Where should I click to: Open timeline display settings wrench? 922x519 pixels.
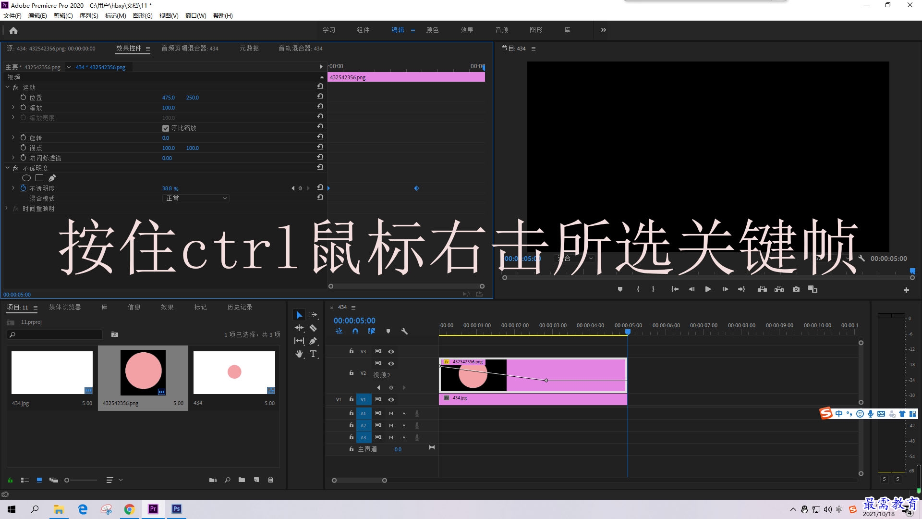[404, 331]
